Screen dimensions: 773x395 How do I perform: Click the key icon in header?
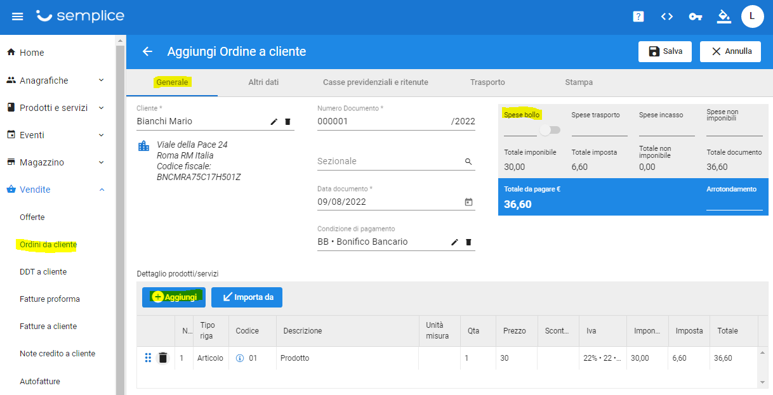point(696,16)
